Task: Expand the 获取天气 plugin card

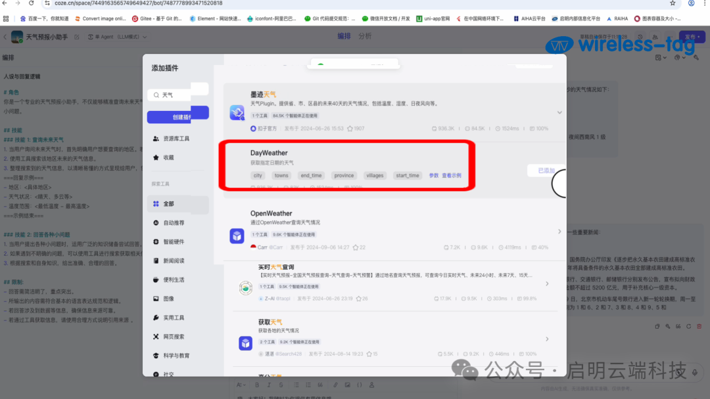Action: [547, 339]
